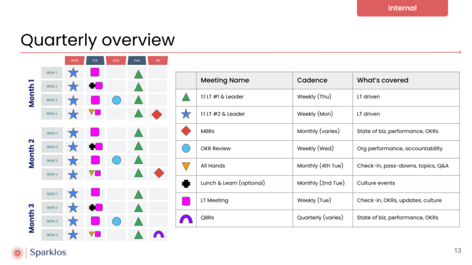Screen dimensions: 472x265
Task: Click the Cadence column header
Action: (312, 80)
